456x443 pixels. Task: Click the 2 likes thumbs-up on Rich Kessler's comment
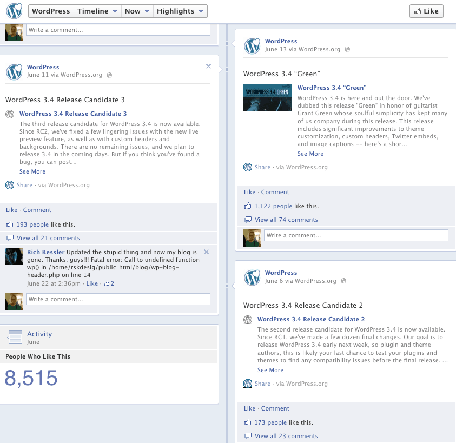pos(109,283)
